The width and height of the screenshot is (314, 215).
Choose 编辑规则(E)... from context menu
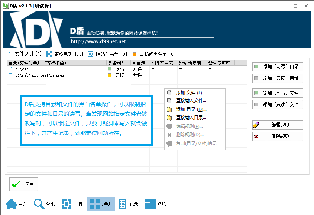pos(195,127)
